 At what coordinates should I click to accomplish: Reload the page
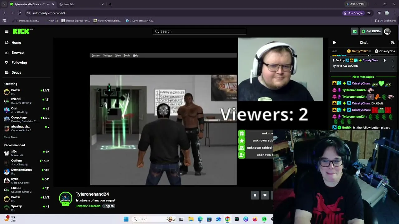(20, 13)
